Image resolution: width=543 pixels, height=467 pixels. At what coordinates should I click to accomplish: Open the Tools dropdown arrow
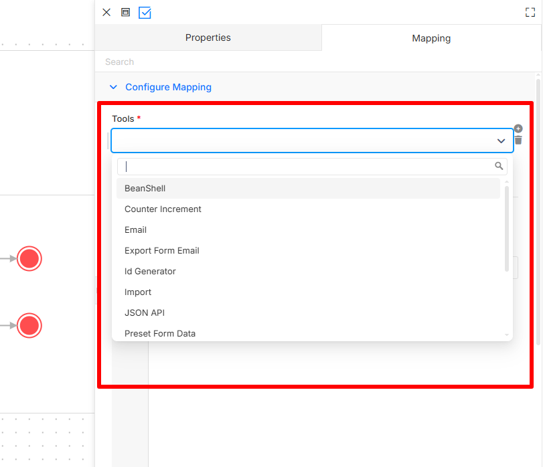(x=501, y=141)
